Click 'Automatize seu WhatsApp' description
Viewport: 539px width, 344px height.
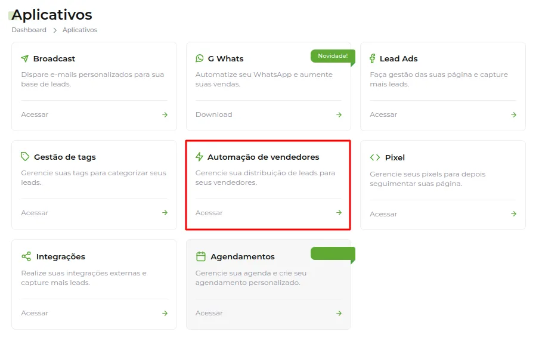point(264,79)
